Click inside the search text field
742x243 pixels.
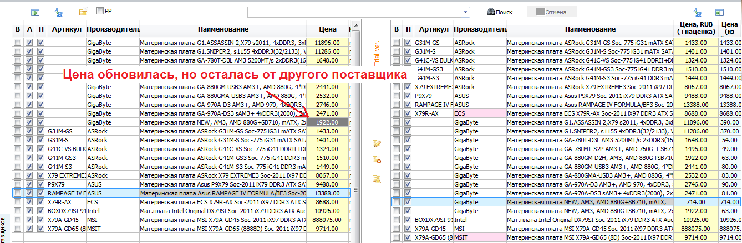coord(354,12)
